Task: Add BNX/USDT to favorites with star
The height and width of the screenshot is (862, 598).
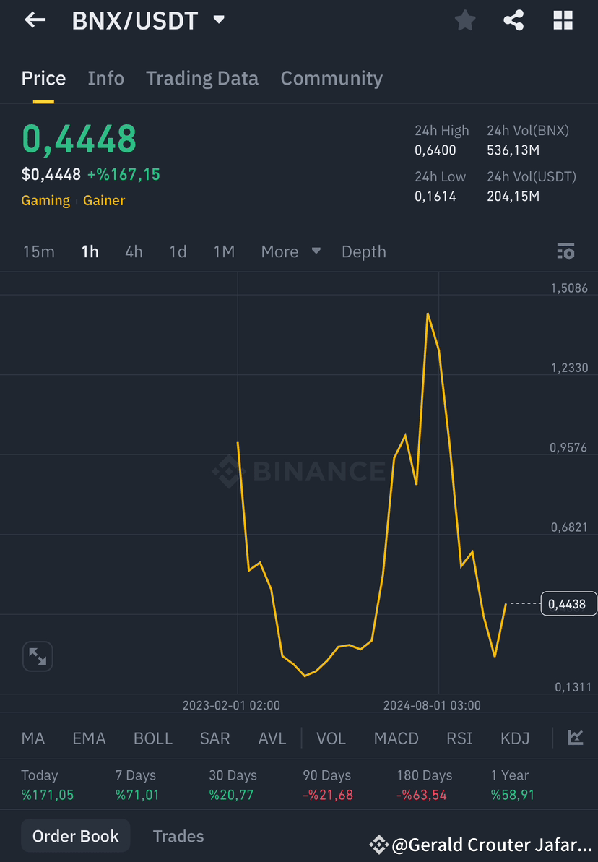Action: tap(465, 20)
